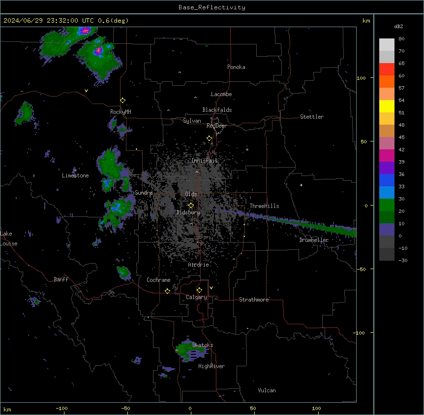Click the yellow diamond marker below Cochrane

pyautogui.click(x=167, y=291)
